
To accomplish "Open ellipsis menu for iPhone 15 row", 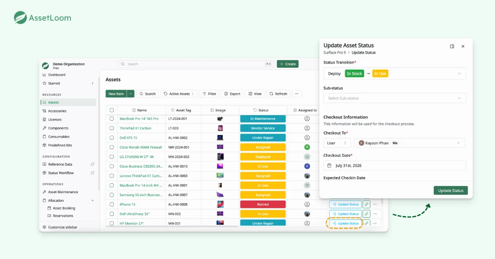I will tap(375, 204).
